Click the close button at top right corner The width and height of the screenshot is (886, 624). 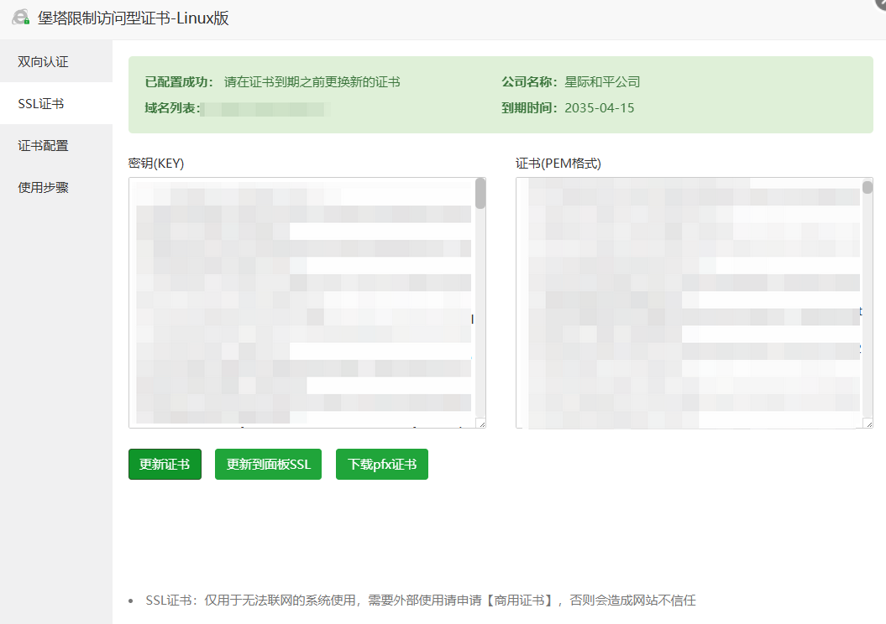(x=880, y=3)
